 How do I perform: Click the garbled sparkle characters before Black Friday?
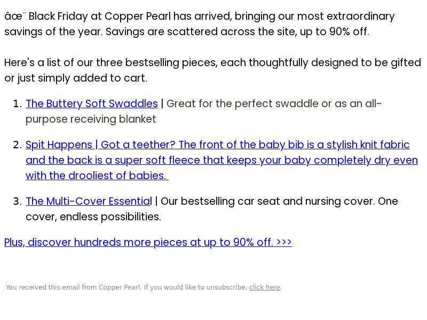point(15,17)
